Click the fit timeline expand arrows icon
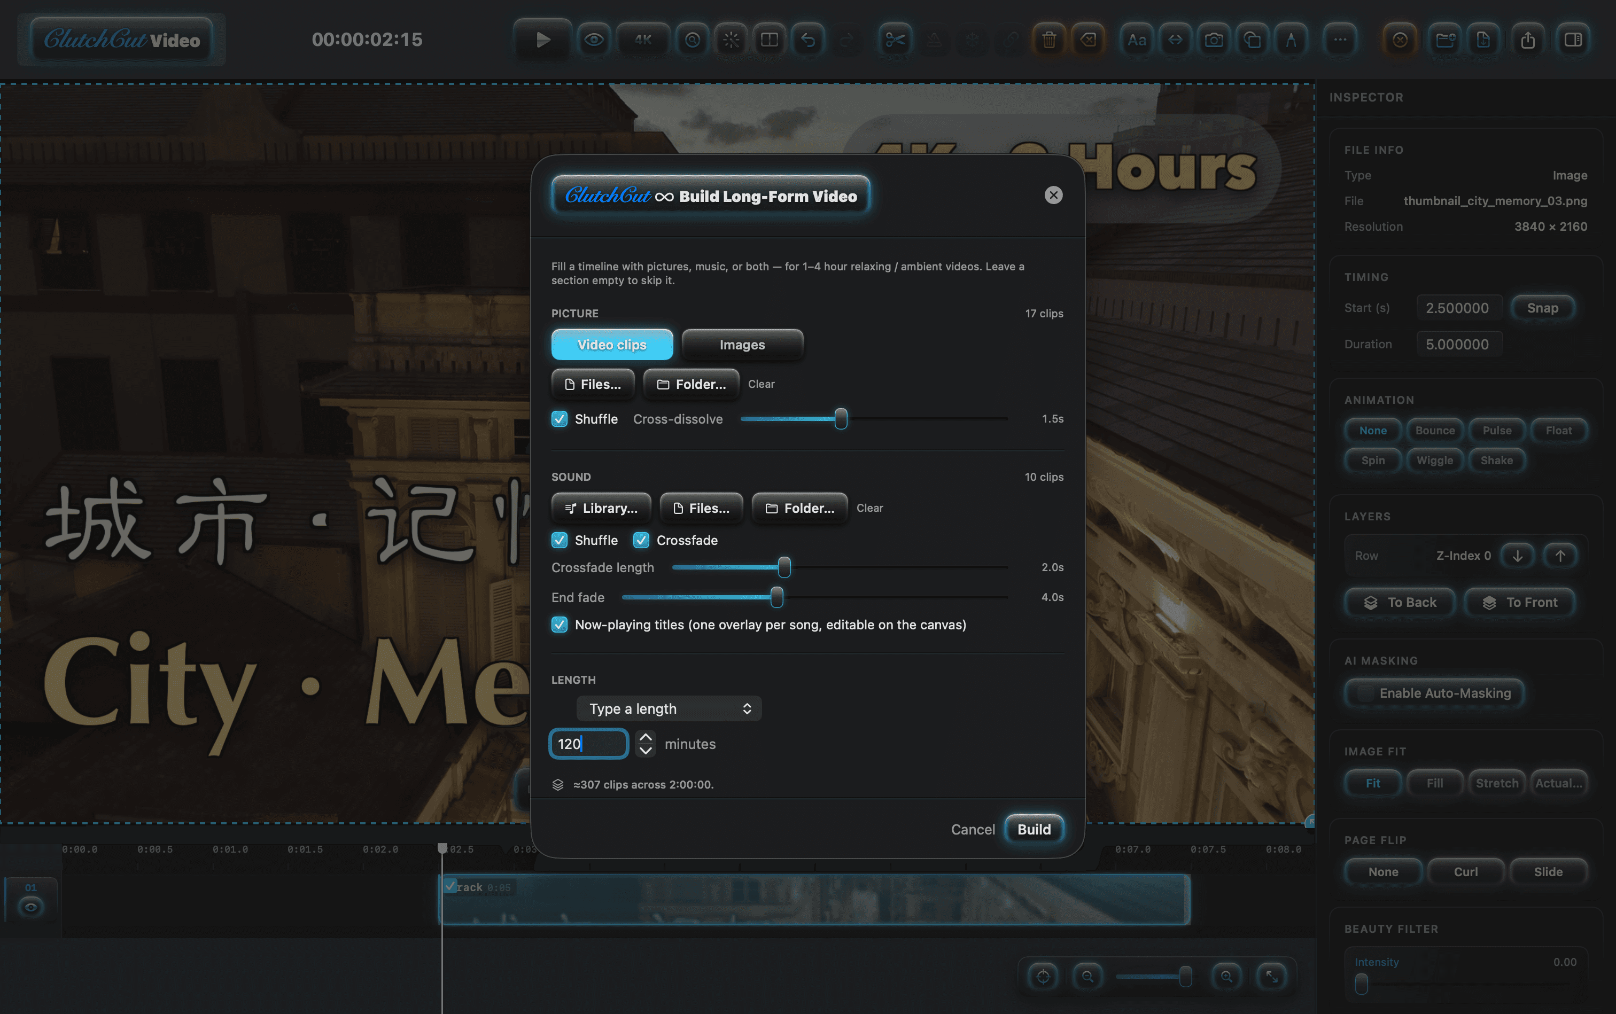 pyautogui.click(x=1271, y=977)
